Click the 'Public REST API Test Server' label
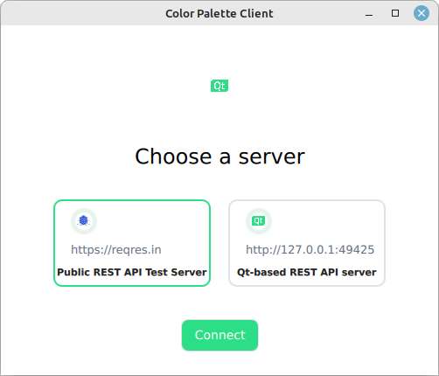 (132, 272)
